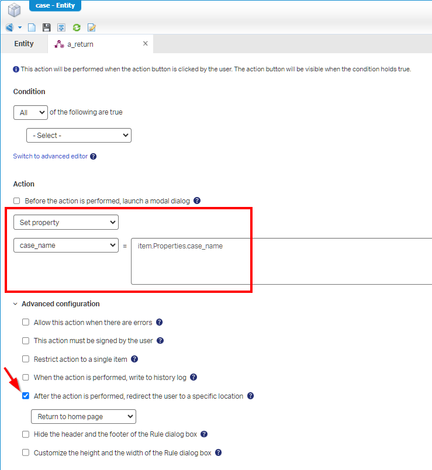Click help icon for redirect the user option

tap(251, 396)
